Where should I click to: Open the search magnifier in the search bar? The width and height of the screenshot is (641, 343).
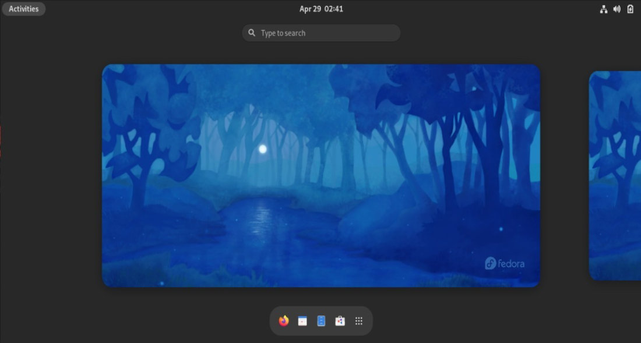251,33
